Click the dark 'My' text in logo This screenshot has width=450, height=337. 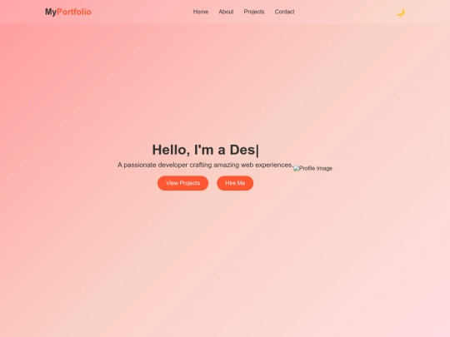pyautogui.click(x=51, y=12)
